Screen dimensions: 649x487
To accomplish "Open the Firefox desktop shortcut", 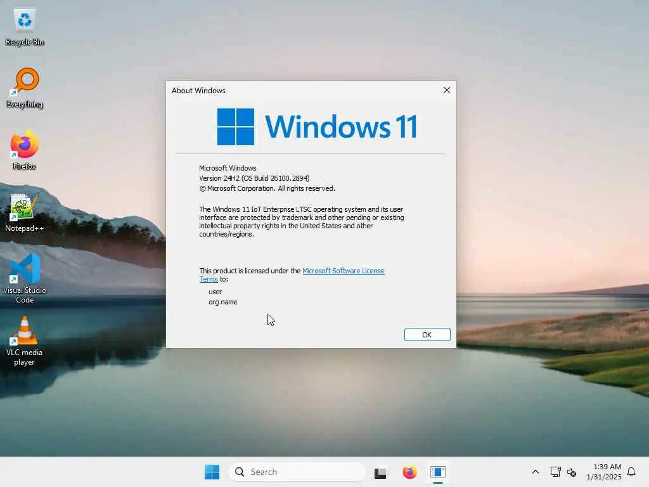I will (25, 150).
